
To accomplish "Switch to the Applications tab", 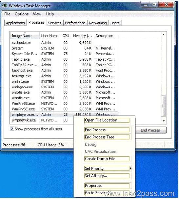I will point(15,23).
